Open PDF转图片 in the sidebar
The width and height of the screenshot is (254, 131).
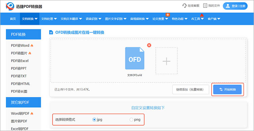(x=19, y=53)
